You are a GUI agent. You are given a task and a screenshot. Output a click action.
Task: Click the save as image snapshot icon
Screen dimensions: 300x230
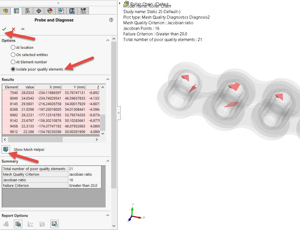click(54, 224)
